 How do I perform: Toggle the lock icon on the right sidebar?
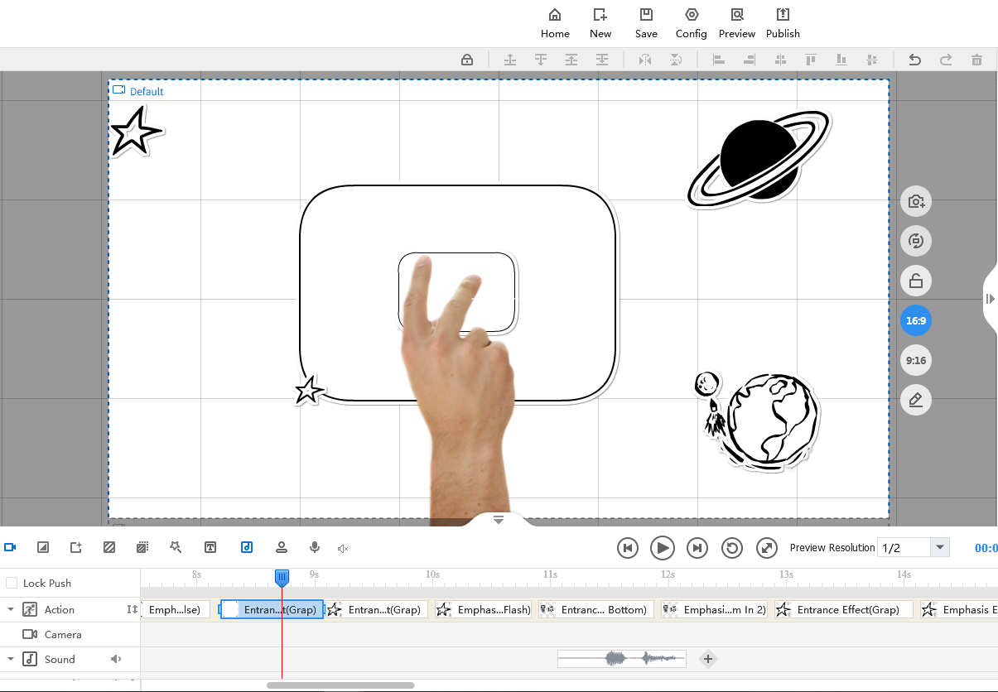tap(915, 281)
